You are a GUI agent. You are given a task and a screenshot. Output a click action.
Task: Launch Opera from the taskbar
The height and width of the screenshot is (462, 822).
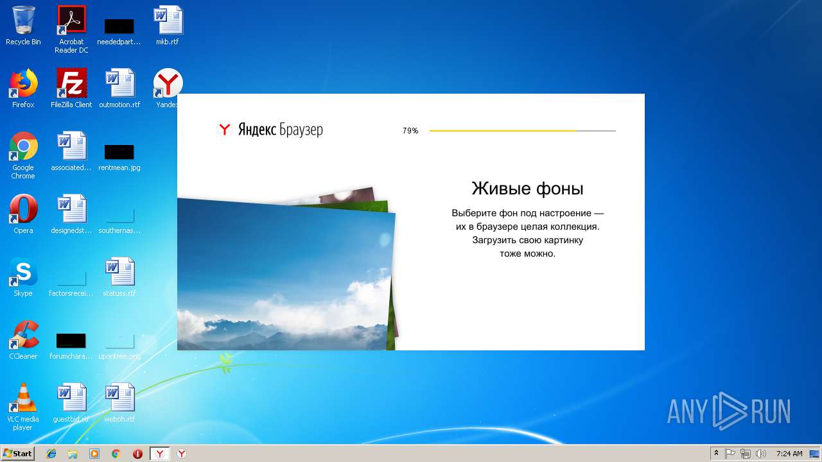137,454
